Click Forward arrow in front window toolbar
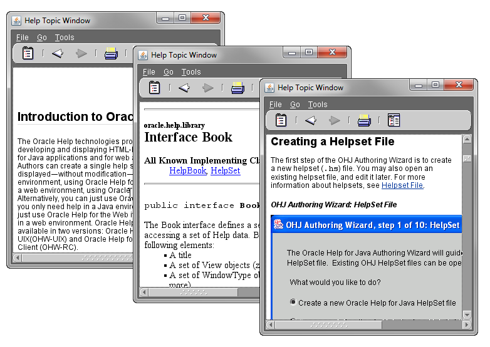 tap(335, 120)
